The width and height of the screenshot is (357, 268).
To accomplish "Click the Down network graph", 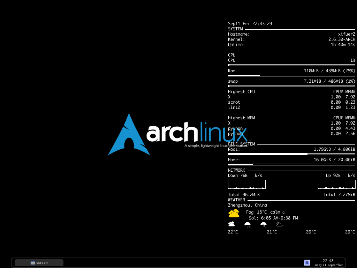I will click(x=247, y=184).
